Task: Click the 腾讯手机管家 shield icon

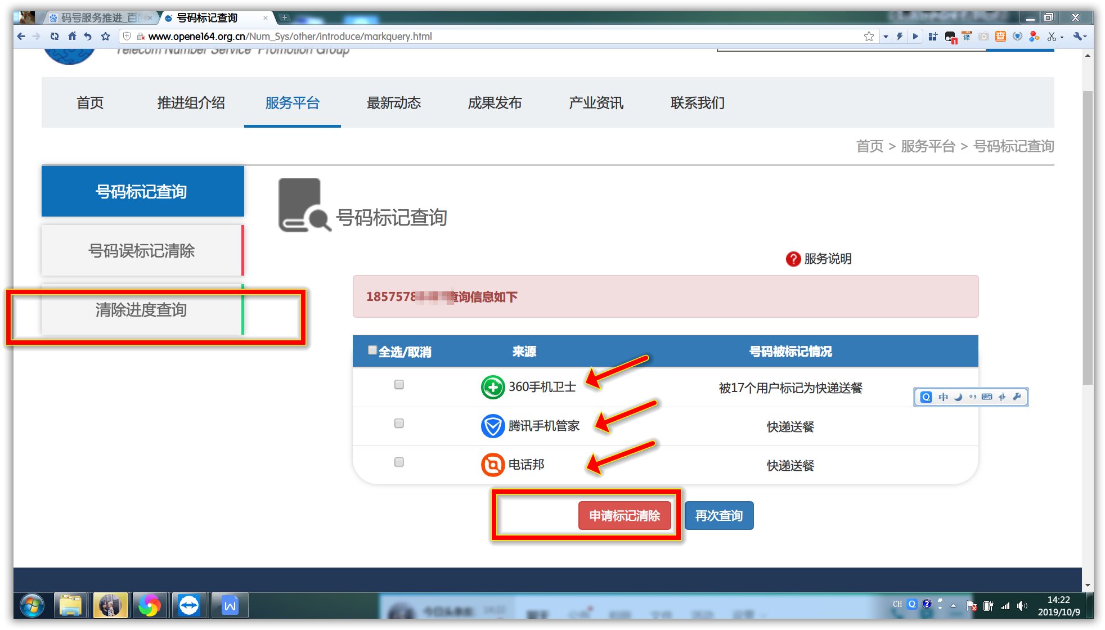Action: [492, 426]
